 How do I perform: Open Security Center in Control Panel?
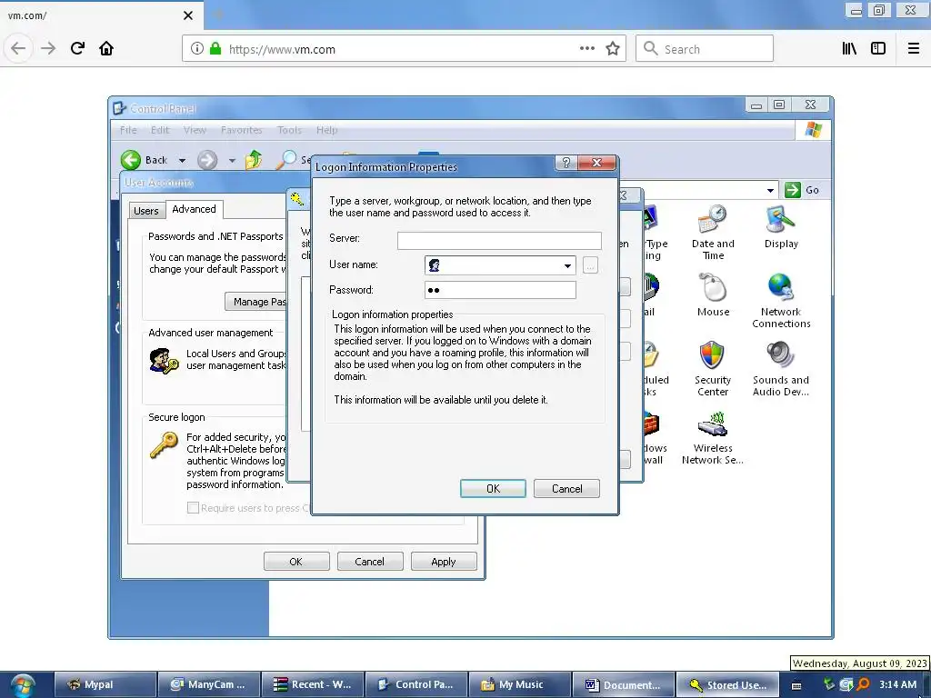(x=713, y=369)
